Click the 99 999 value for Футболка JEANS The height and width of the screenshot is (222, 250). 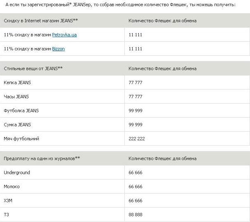(x=135, y=111)
